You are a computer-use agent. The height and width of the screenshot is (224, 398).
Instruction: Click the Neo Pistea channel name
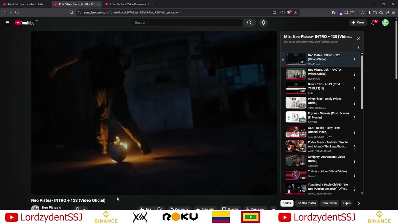click(x=50, y=208)
